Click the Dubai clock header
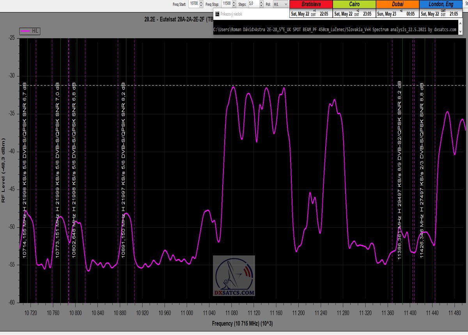Screen dimensions: 468x335 click(397, 4)
